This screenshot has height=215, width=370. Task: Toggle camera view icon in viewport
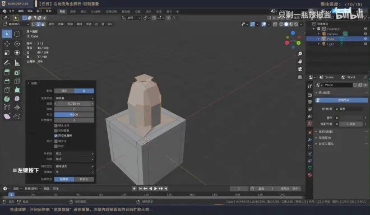[x=300, y=69]
